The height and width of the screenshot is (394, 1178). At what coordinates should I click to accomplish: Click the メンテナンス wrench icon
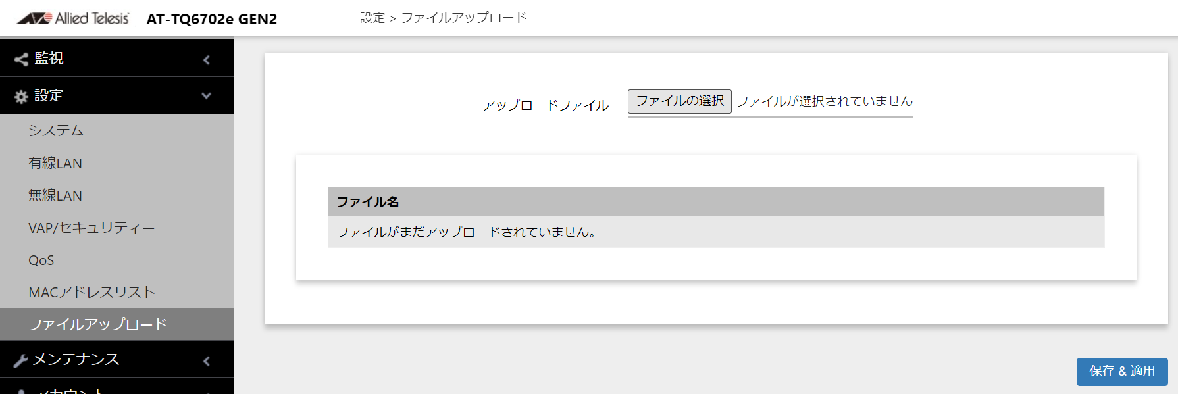(x=21, y=360)
